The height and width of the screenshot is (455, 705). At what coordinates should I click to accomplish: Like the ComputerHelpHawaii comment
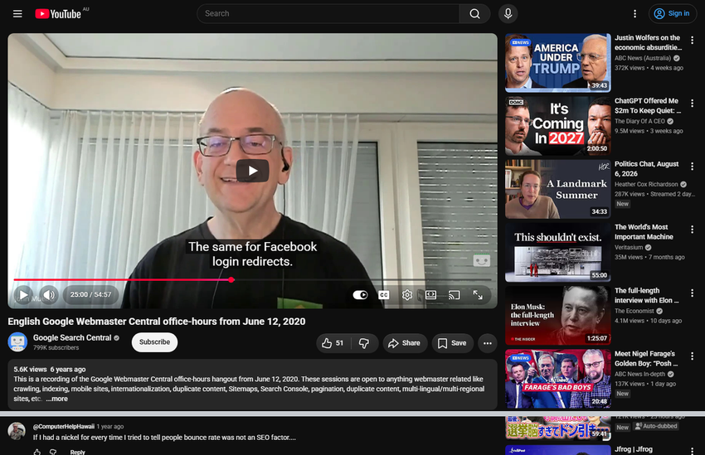37,452
